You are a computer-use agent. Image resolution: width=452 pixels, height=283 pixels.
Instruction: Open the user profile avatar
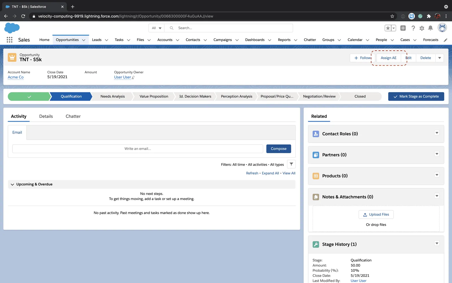point(442,28)
